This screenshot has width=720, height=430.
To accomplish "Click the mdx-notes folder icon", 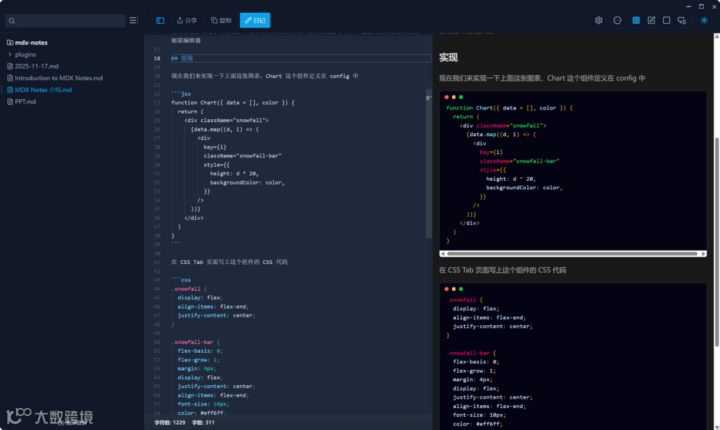I will pos(10,42).
